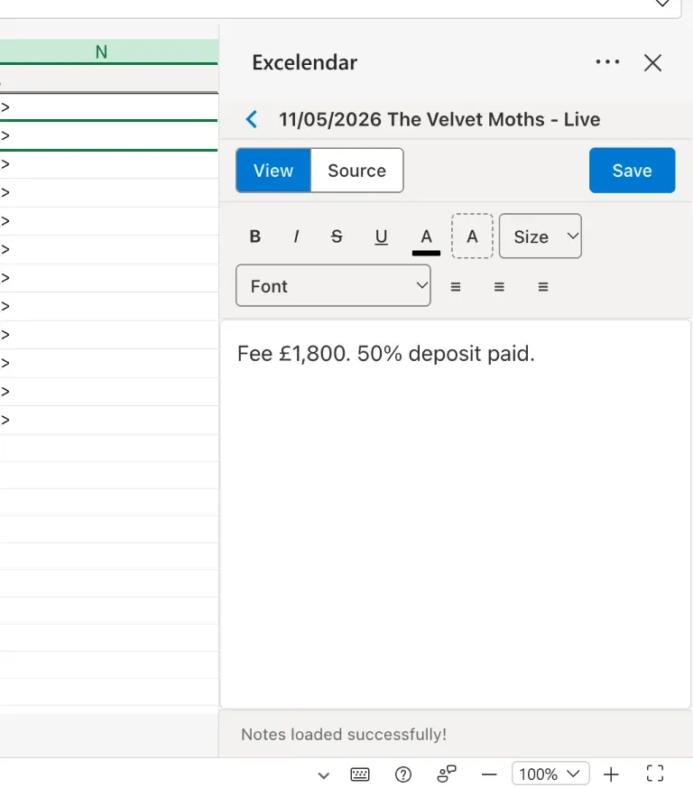Click the event title '11/05/2026 The Velvet Moths - Live'
The height and width of the screenshot is (788, 693).
pyautogui.click(x=439, y=120)
